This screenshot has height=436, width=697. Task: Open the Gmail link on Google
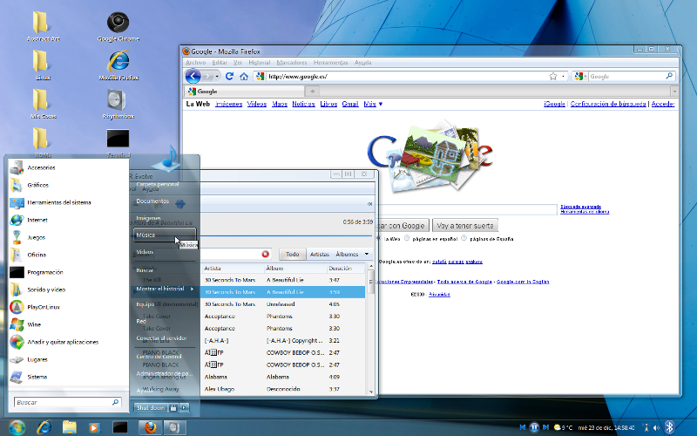coord(350,104)
